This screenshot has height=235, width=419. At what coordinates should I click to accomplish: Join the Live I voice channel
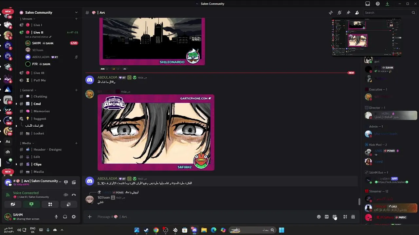coord(49,25)
